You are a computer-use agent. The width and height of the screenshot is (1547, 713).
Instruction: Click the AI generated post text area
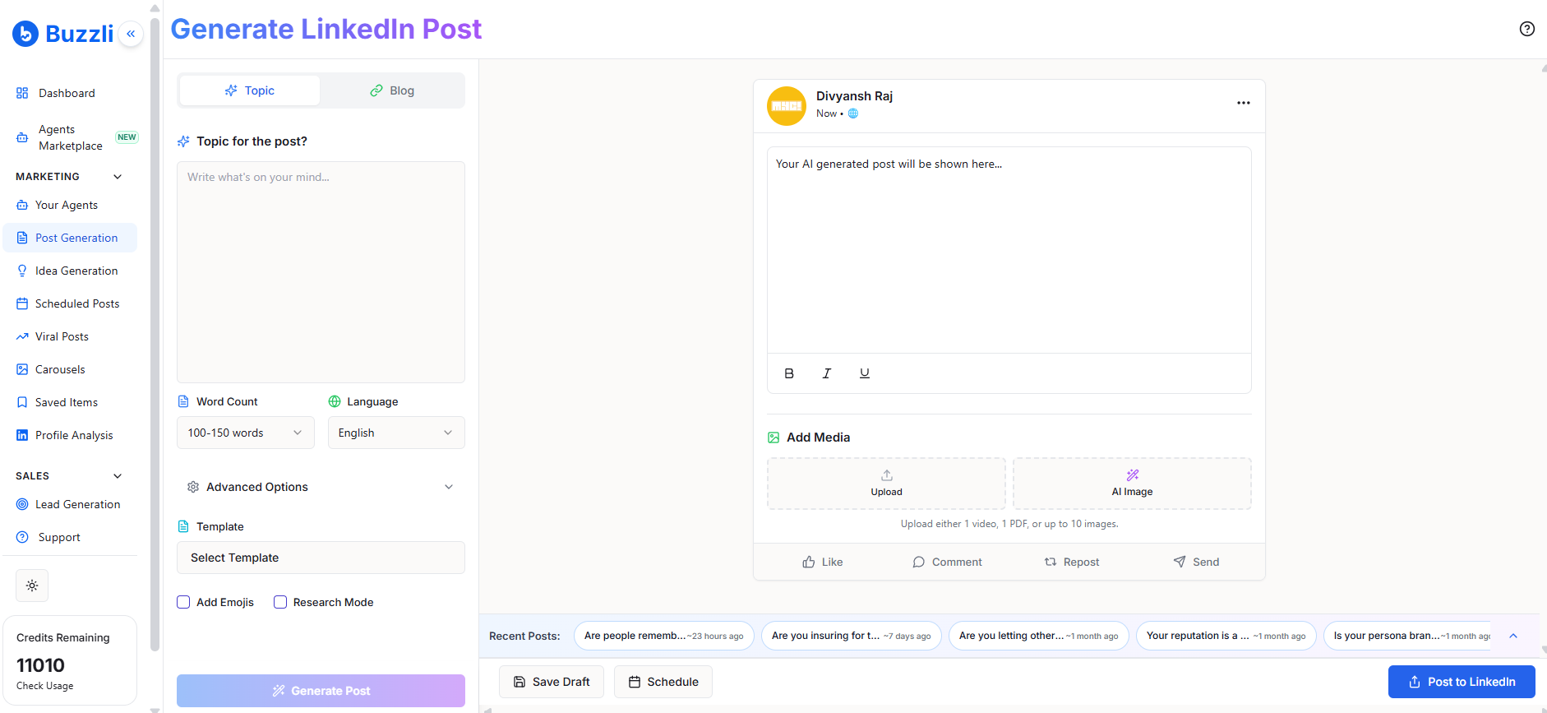pos(1009,250)
